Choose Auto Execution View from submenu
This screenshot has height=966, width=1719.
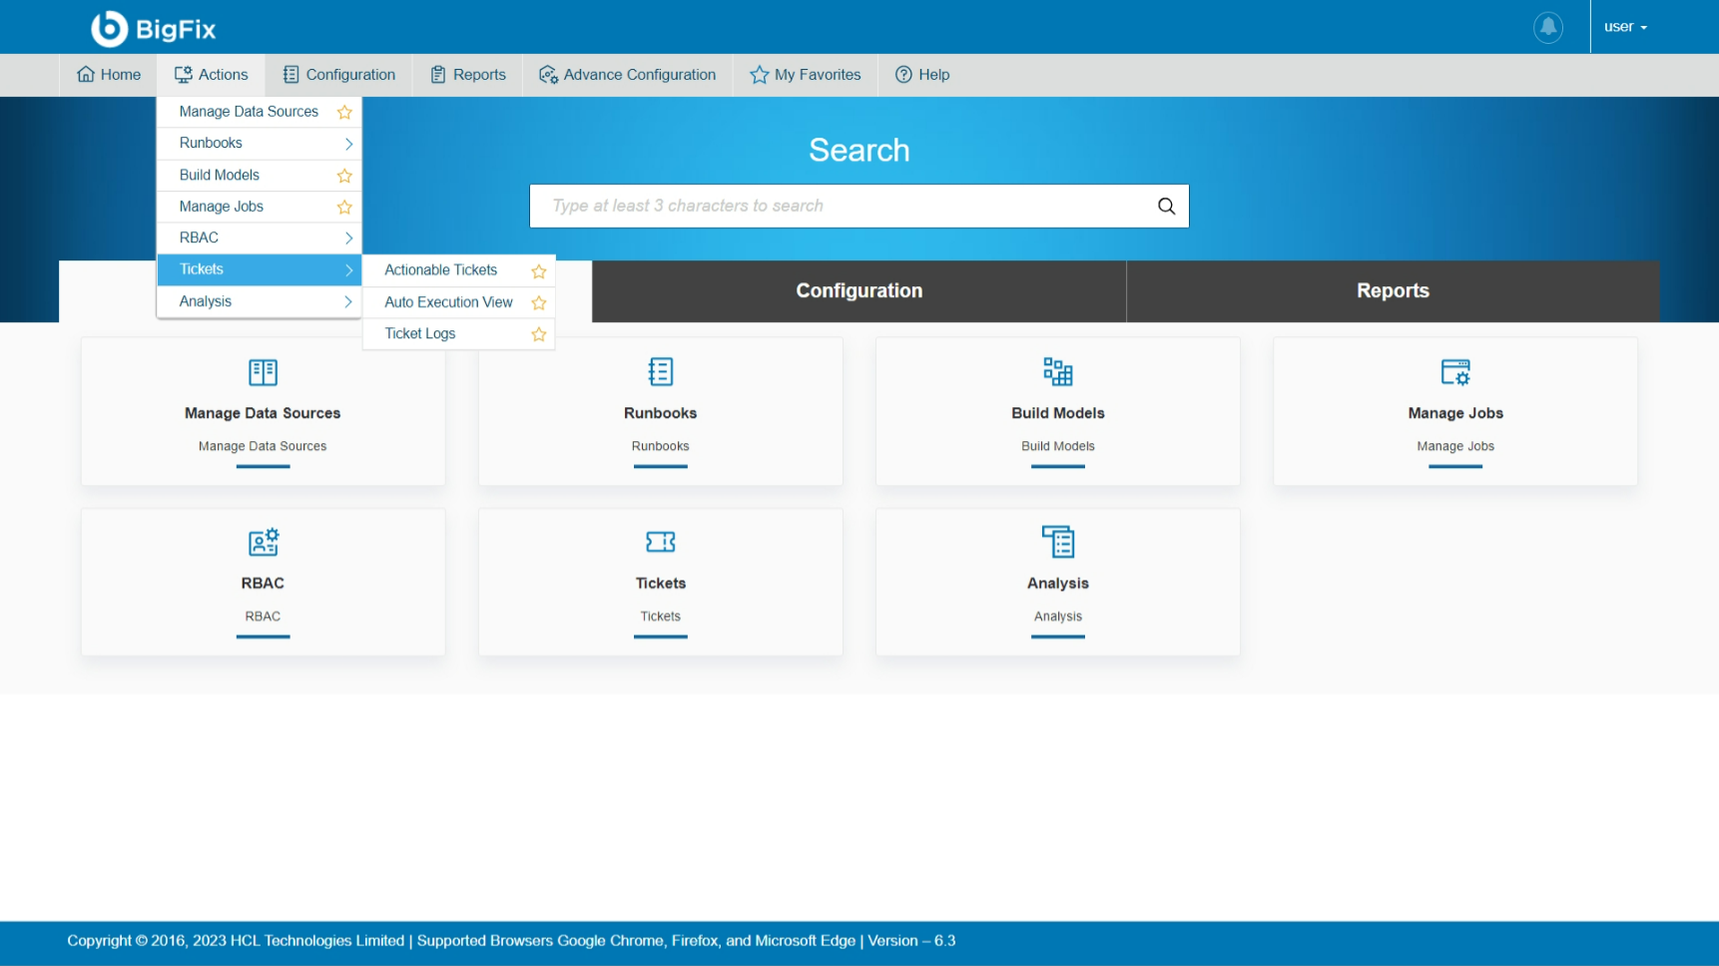click(x=448, y=302)
